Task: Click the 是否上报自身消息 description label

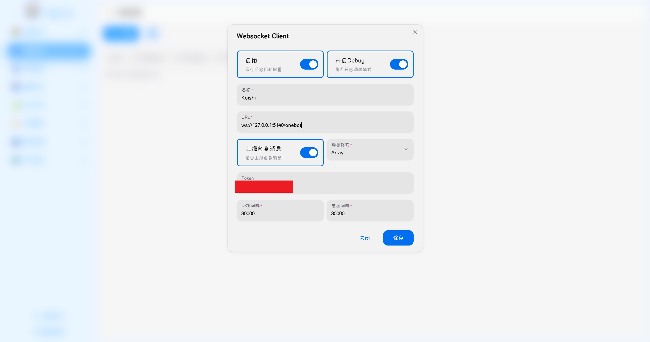Action: [263, 158]
